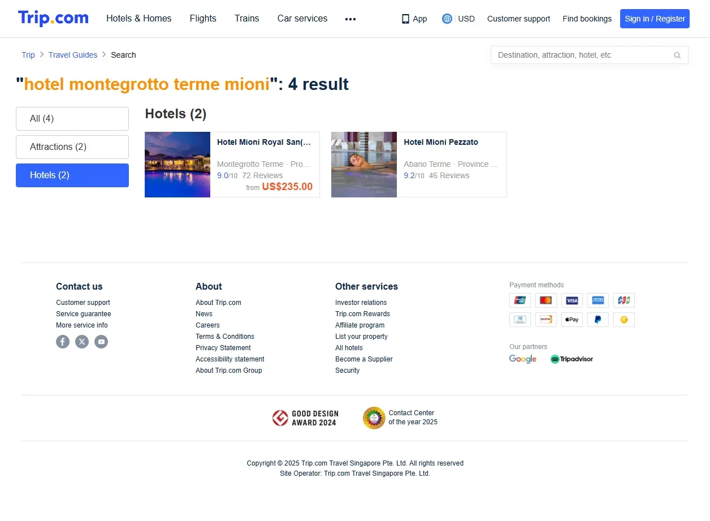Image resolution: width=710 pixels, height=521 pixels.
Task: Open Hotel Mioni Pezzato title
Action: coord(441,142)
